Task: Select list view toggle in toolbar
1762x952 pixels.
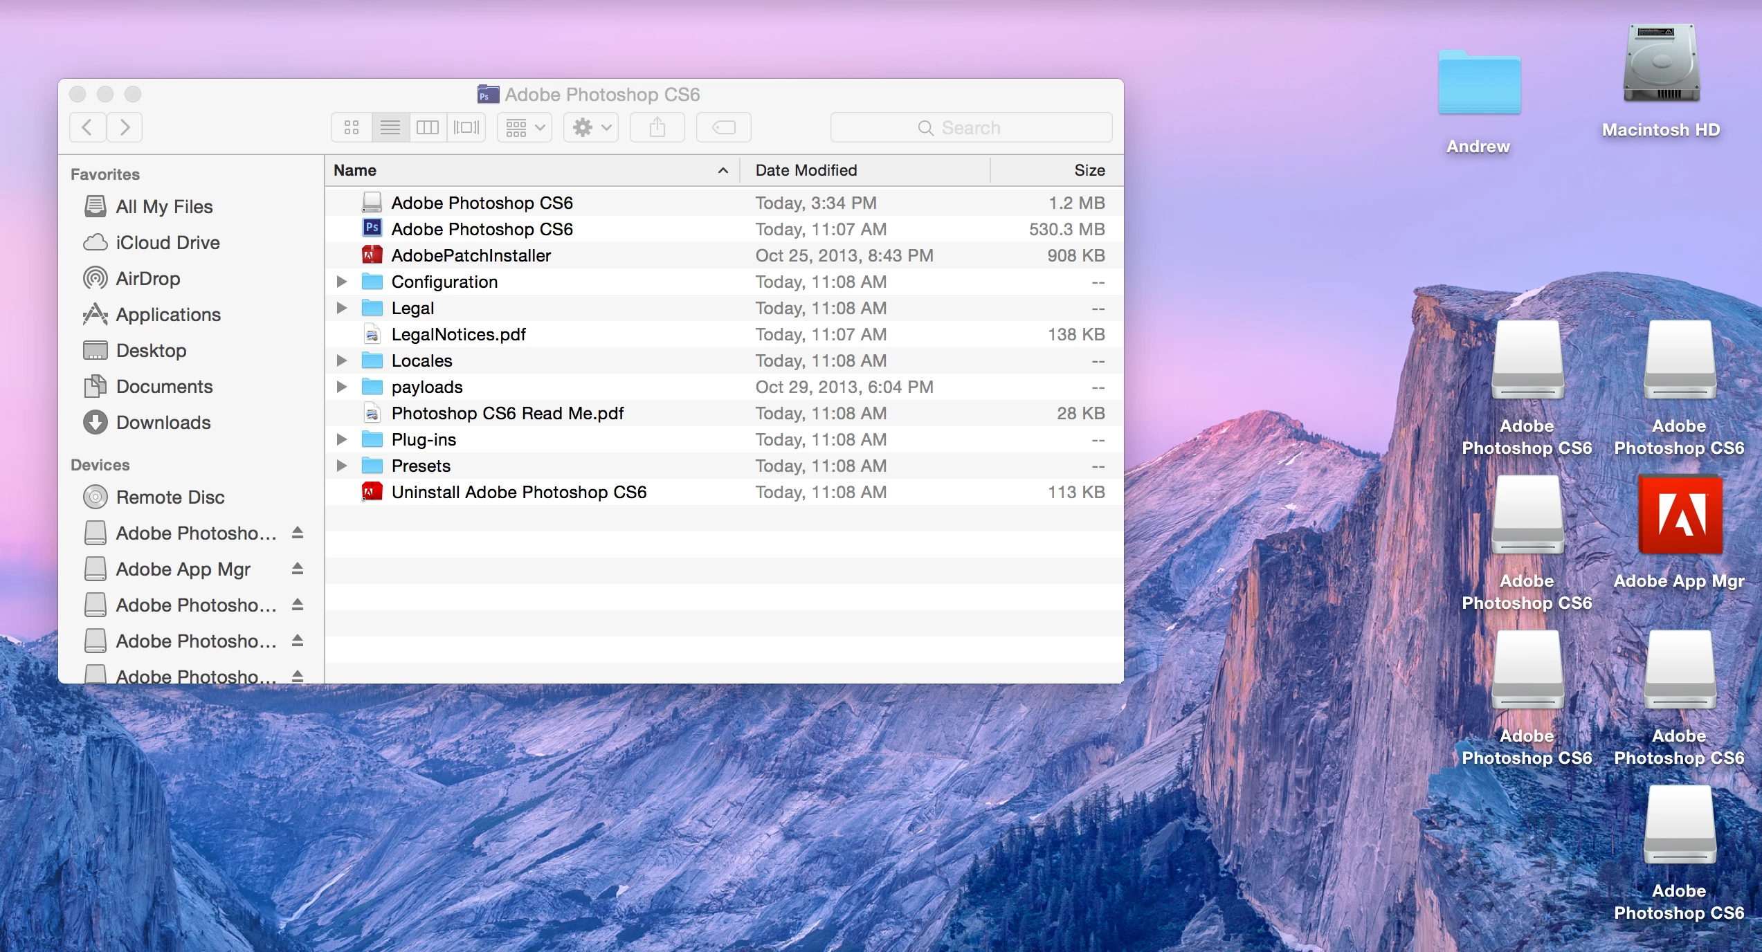Action: 390,127
